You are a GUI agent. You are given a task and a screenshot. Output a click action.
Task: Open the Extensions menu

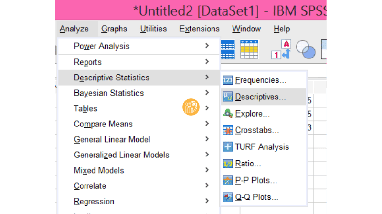pos(199,29)
